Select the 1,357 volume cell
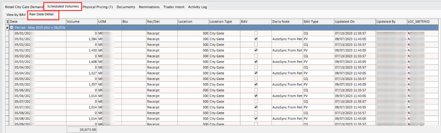Viewport: 441px width, 133px height. (82, 84)
